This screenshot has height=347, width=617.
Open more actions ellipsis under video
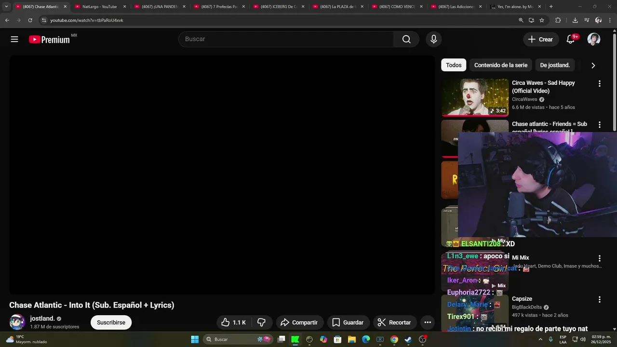tap(428, 322)
